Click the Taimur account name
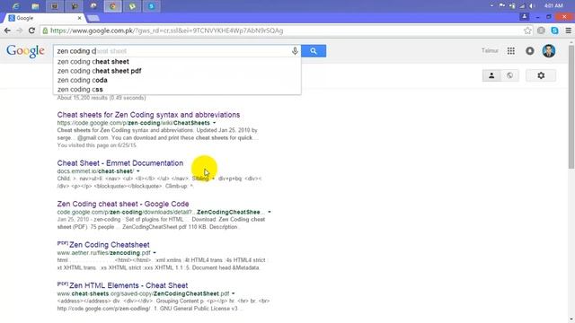 click(490, 50)
